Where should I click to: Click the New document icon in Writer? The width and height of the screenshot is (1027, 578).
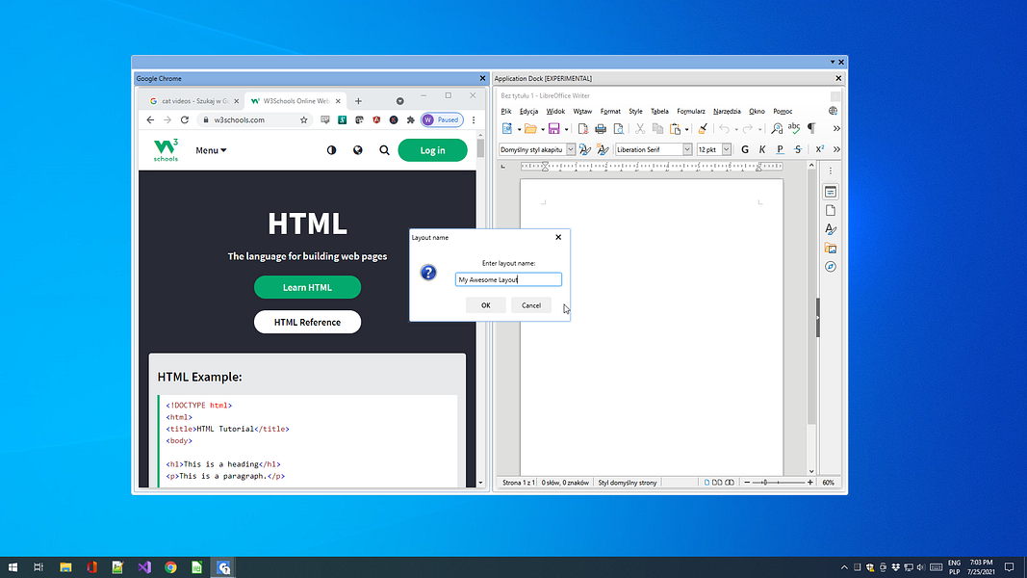click(507, 128)
